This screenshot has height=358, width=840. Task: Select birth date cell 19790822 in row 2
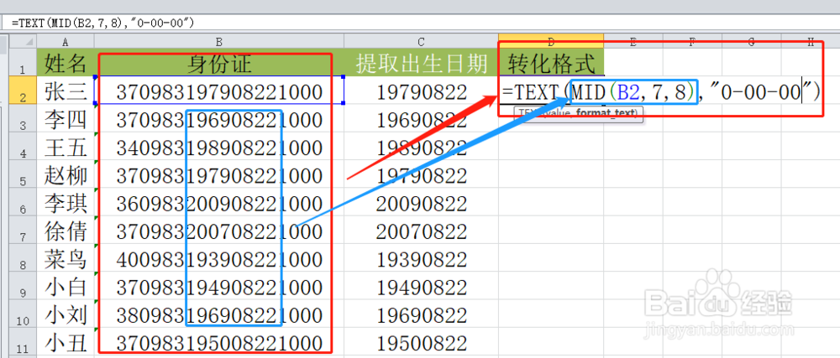[421, 91]
